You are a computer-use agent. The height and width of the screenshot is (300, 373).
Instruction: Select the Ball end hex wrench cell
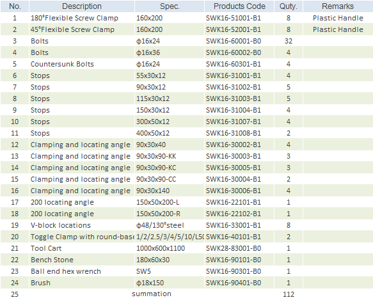[82, 271]
